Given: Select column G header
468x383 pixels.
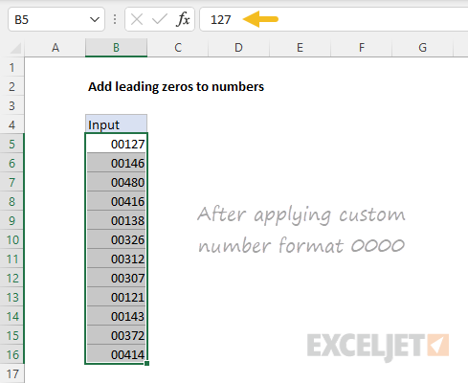Looking at the screenshot, I should [422, 48].
